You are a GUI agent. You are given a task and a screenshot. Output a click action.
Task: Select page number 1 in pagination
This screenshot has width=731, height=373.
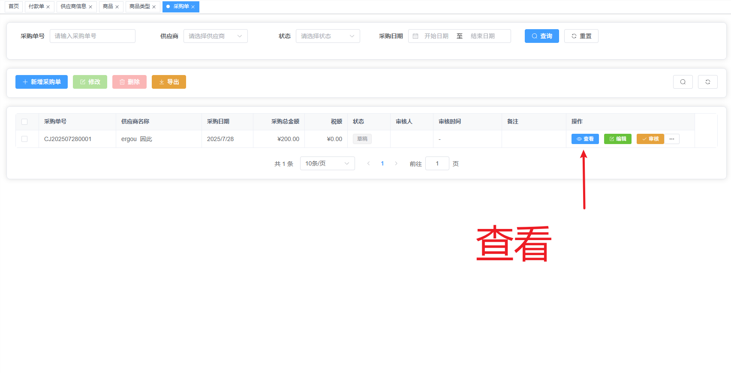coord(382,163)
